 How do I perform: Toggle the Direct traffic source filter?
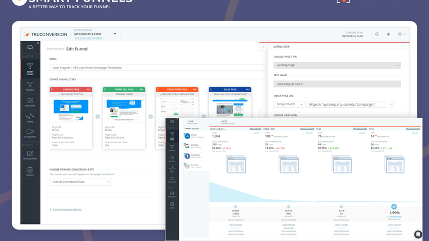pos(187,136)
